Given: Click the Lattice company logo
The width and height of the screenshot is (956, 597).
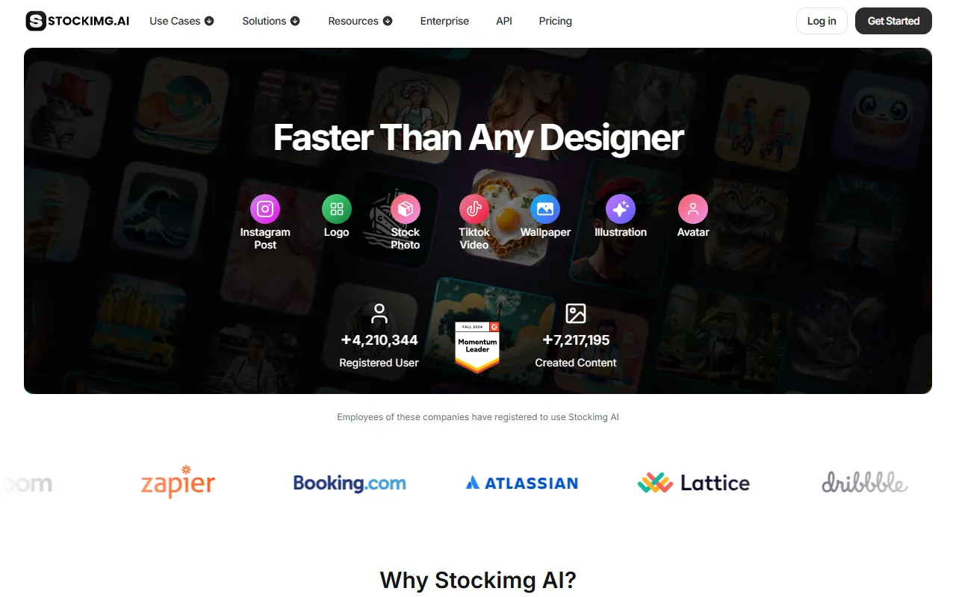Looking at the screenshot, I should (694, 483).
